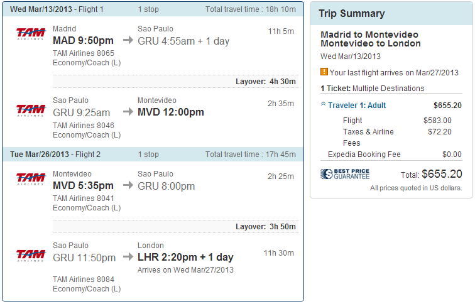Click TAM logo beside GRU 11:50pm departure
This screenshot has height=304, width=475.
tap(31, 255)
